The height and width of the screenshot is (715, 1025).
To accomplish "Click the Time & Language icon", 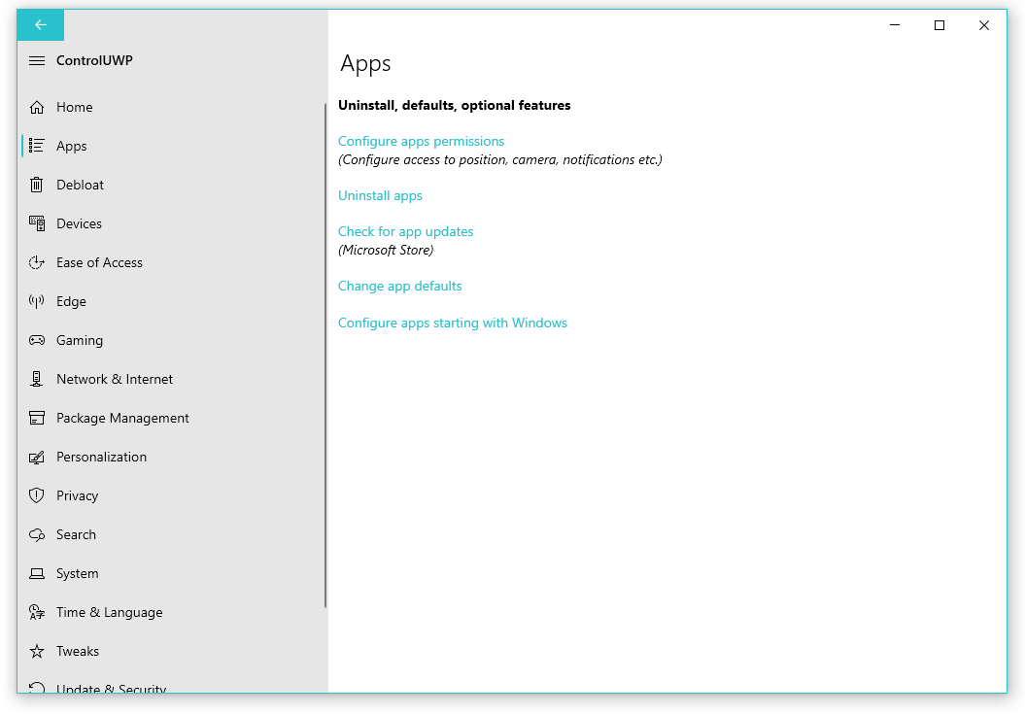I will click(37, 612).
